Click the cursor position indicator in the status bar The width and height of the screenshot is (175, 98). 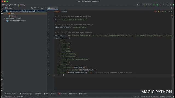point(134,96)
